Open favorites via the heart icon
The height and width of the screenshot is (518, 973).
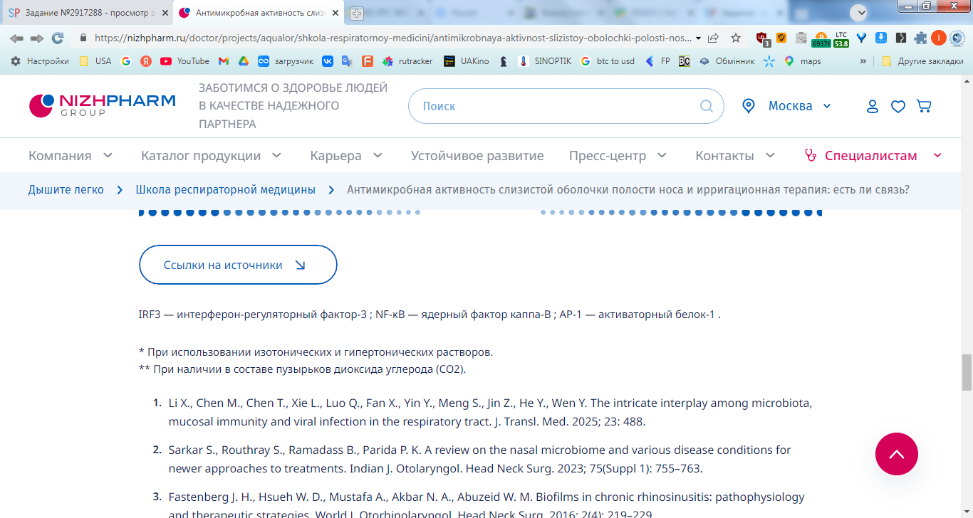click(898, 106)
